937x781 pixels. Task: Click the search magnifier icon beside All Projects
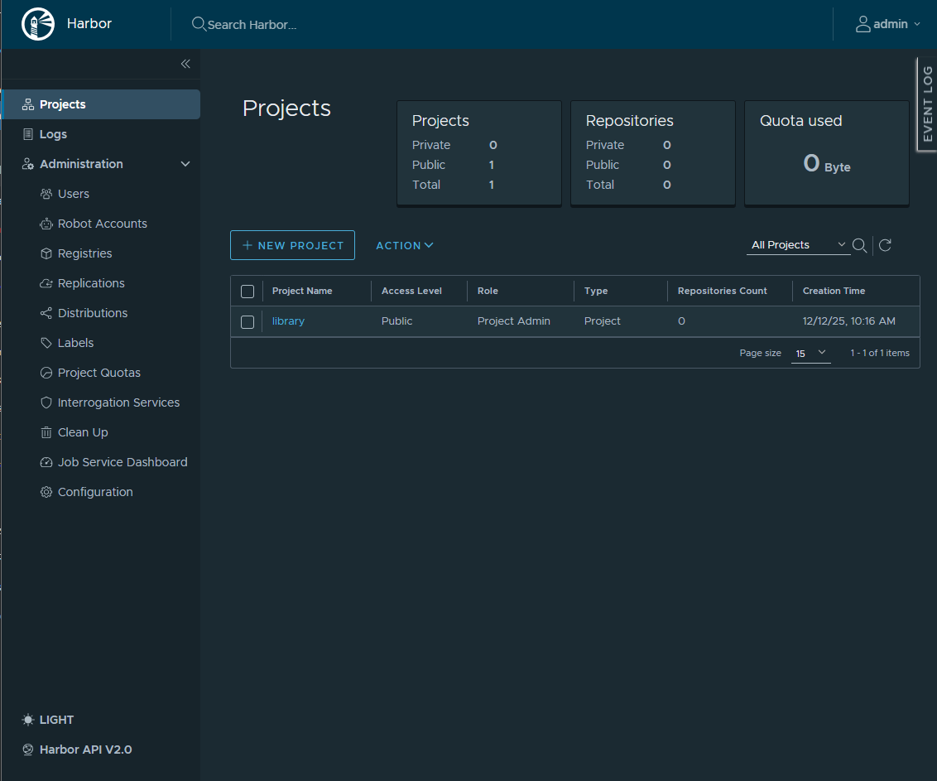[859, 245]
